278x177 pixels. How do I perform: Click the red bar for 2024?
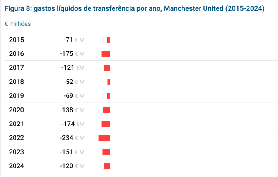(x=107, y=166)
